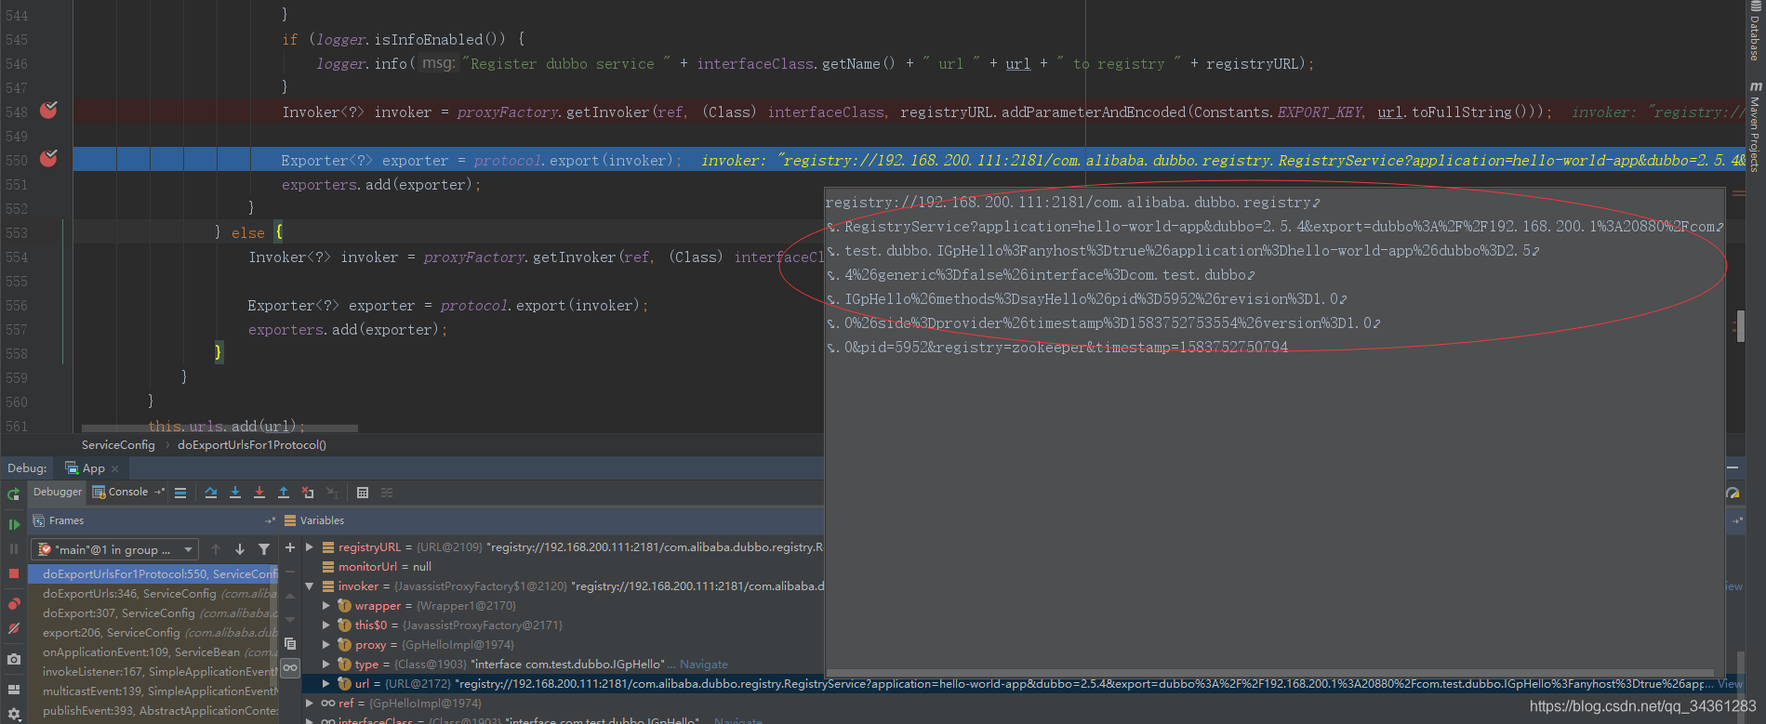This screenshot has height=724, width=1766.
Task: Expand the registryURL variable
Action: (x=310, y=547)
